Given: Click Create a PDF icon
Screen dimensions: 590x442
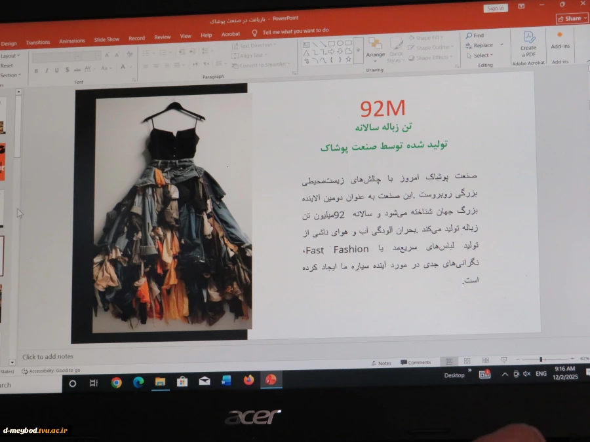Looking at the screenshot, I should [x=528, y=44].
